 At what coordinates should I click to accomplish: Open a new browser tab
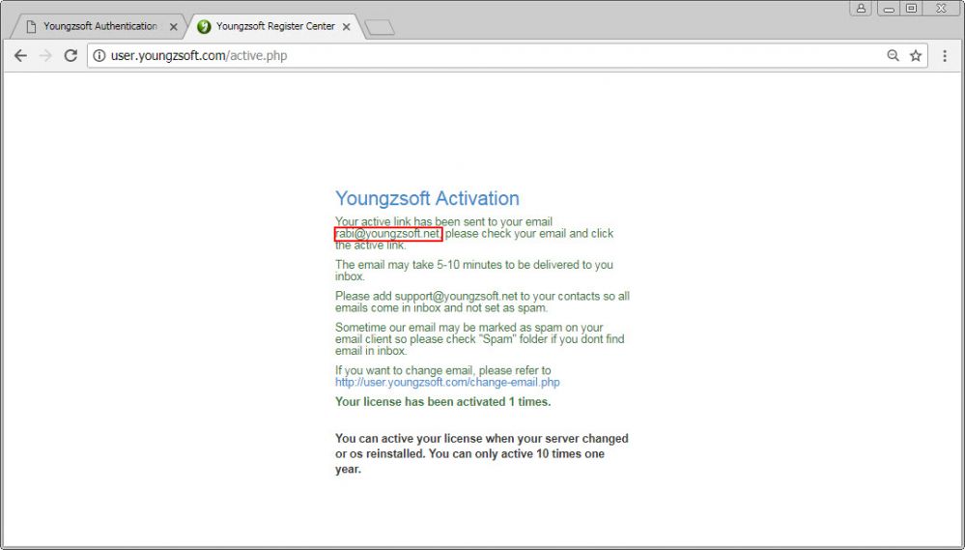[x=380, y=28]
